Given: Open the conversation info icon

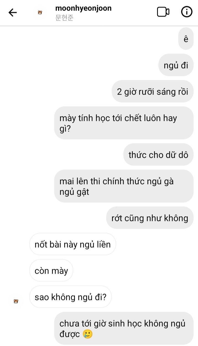Looking at the screenshot, I should coord(187,12).
